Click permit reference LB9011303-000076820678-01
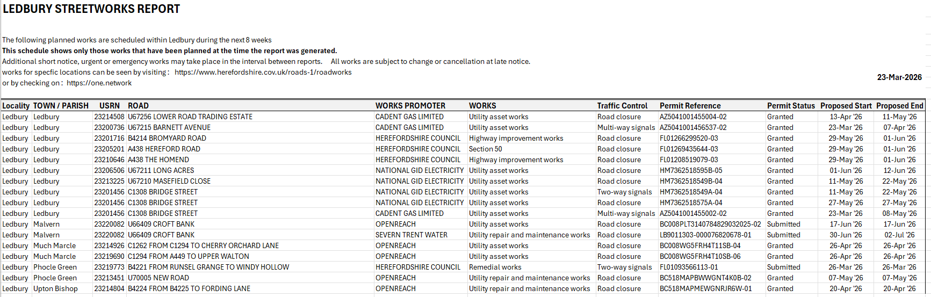This screenshot has height=297, width=931. (705, 235)
